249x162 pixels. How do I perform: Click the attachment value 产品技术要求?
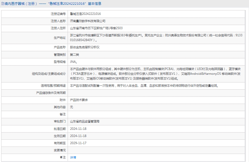(x=79, y=100)
